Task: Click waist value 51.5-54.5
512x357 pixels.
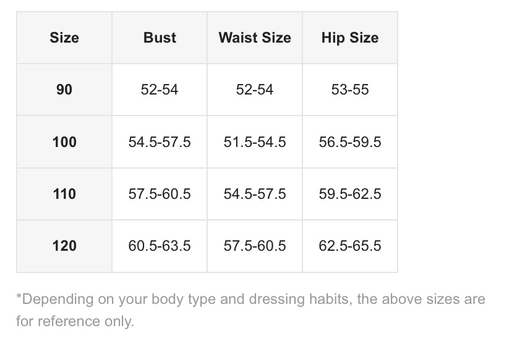Action: (255, 142)
